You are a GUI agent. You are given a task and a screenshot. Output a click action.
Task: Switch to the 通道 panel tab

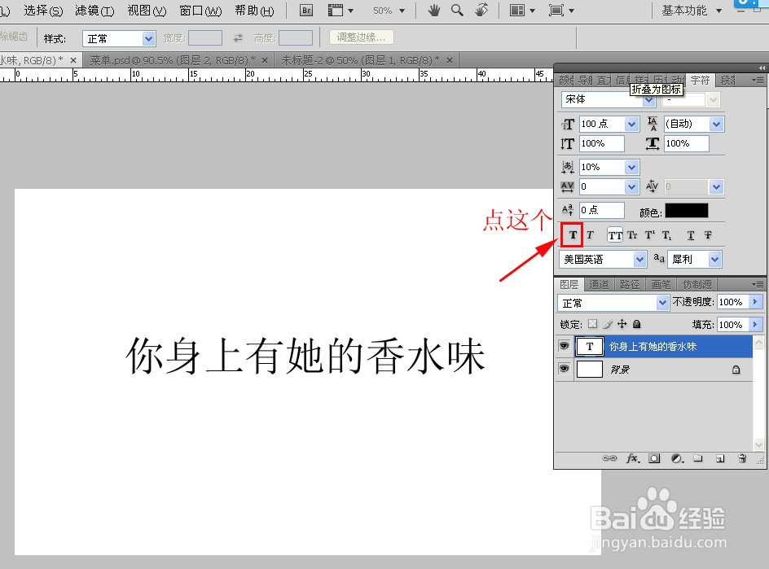[x=599, y=284]
